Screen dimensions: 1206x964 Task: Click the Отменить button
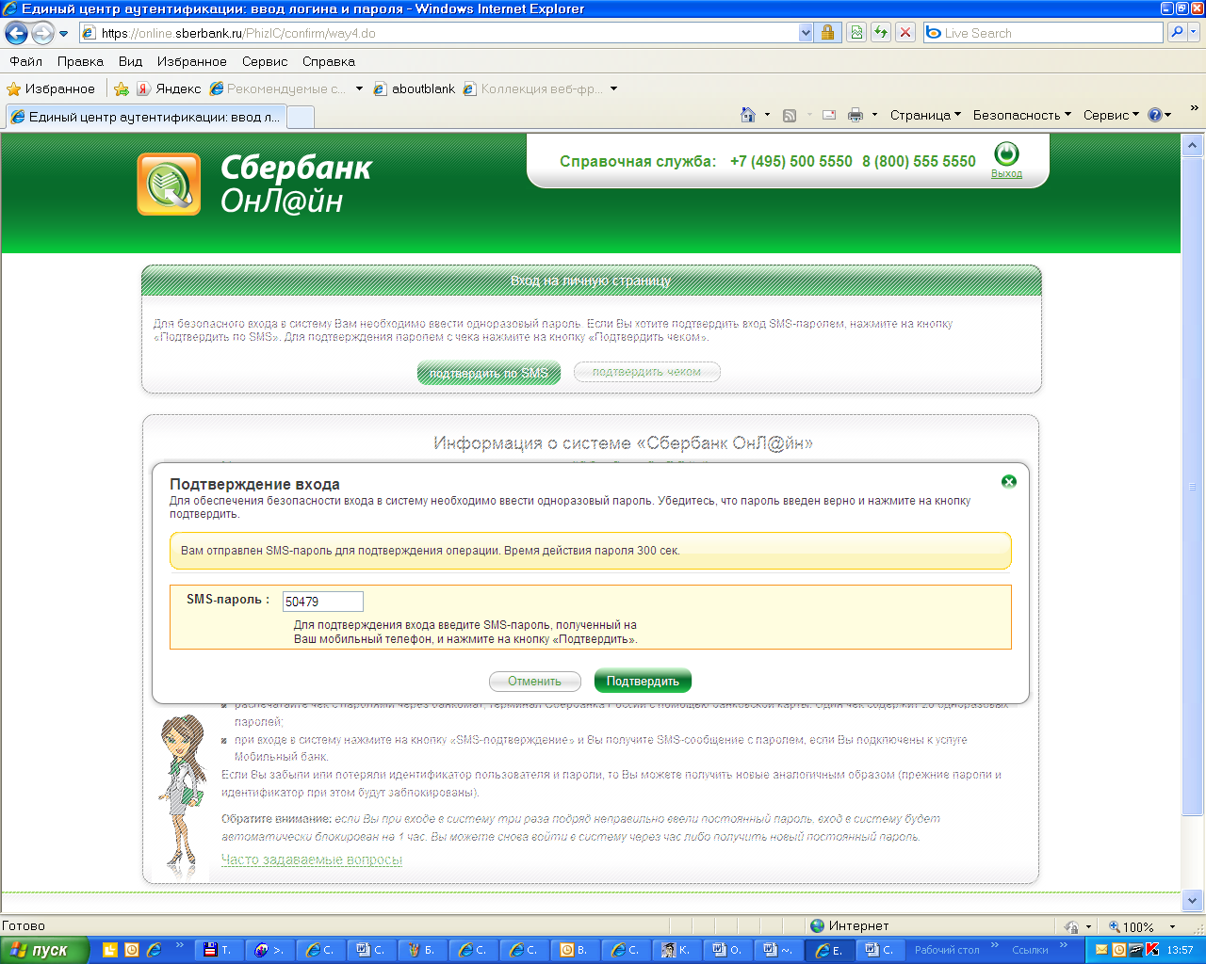pos(534,681)
